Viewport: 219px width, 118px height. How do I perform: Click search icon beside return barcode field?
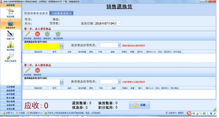pos(62,46)
